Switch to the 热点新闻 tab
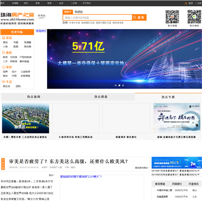The image size is (202, 202). pos(34,97)
